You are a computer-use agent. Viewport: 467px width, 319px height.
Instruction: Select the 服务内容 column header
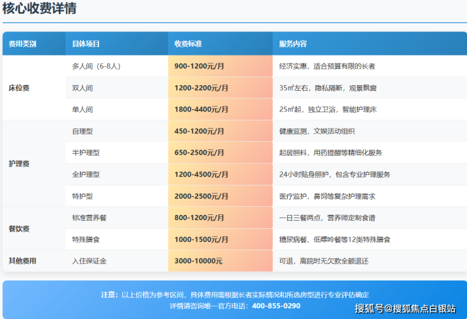tap(293, 44)
